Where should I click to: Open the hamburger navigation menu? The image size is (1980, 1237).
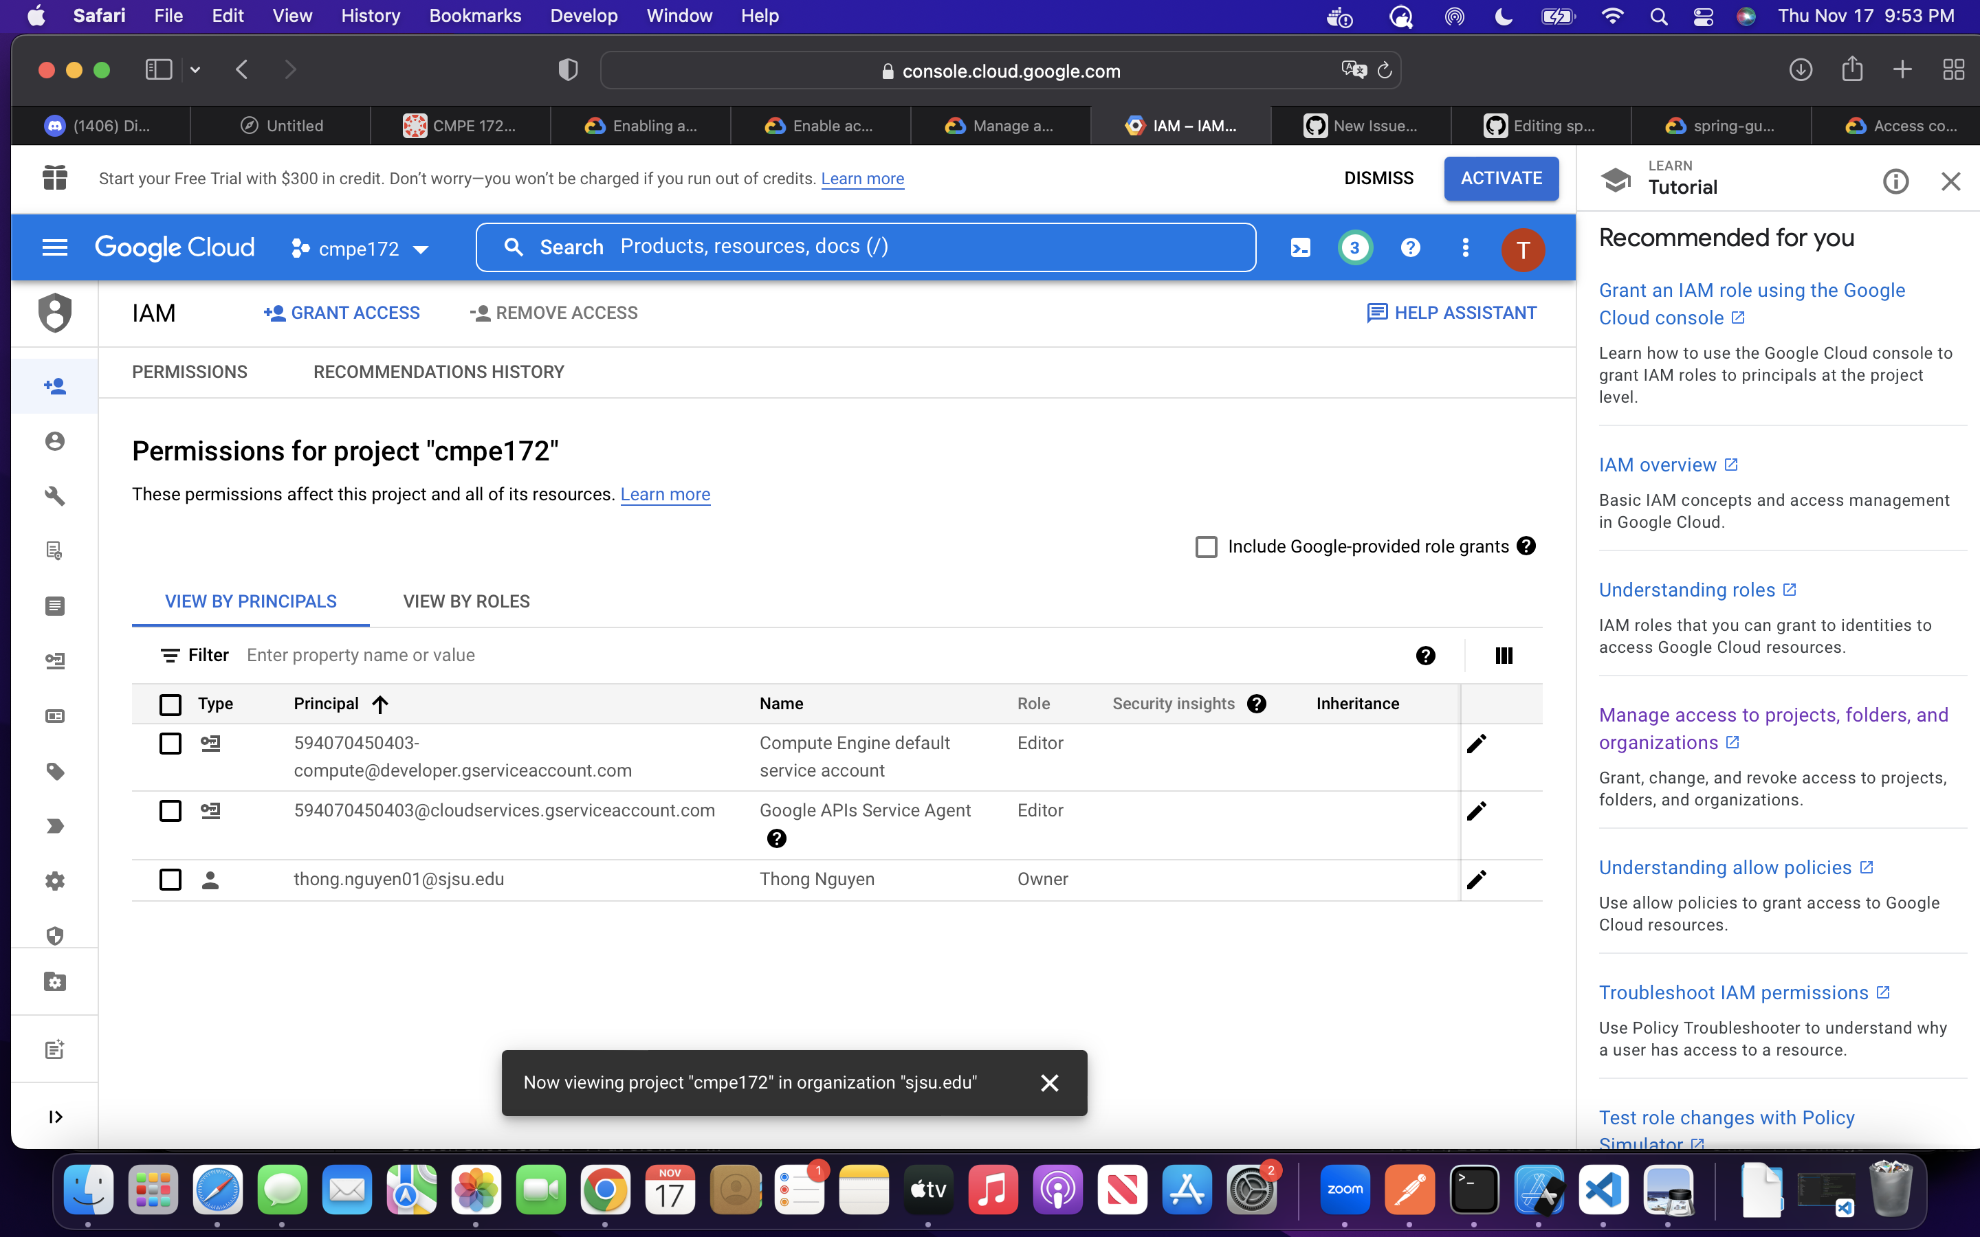tap(55, 248)
